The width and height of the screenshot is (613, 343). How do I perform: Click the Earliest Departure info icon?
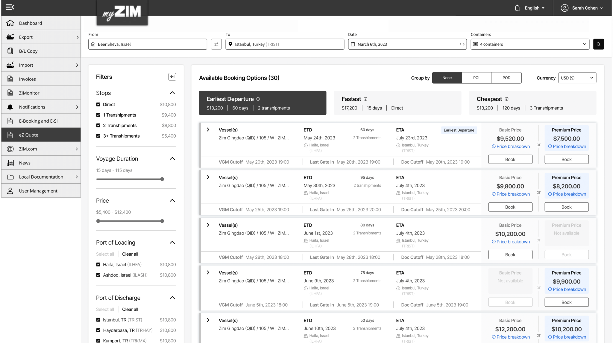tap(258, 99)
